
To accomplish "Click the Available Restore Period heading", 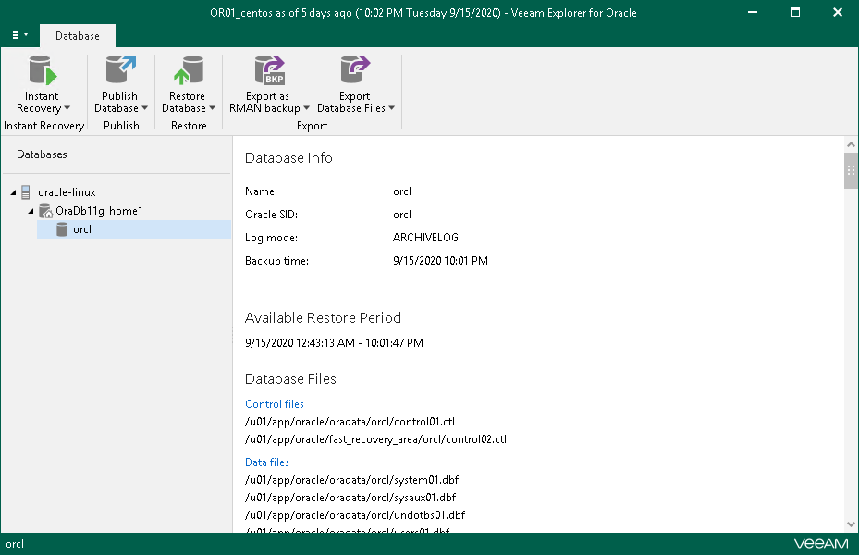I will pos(324,318).
